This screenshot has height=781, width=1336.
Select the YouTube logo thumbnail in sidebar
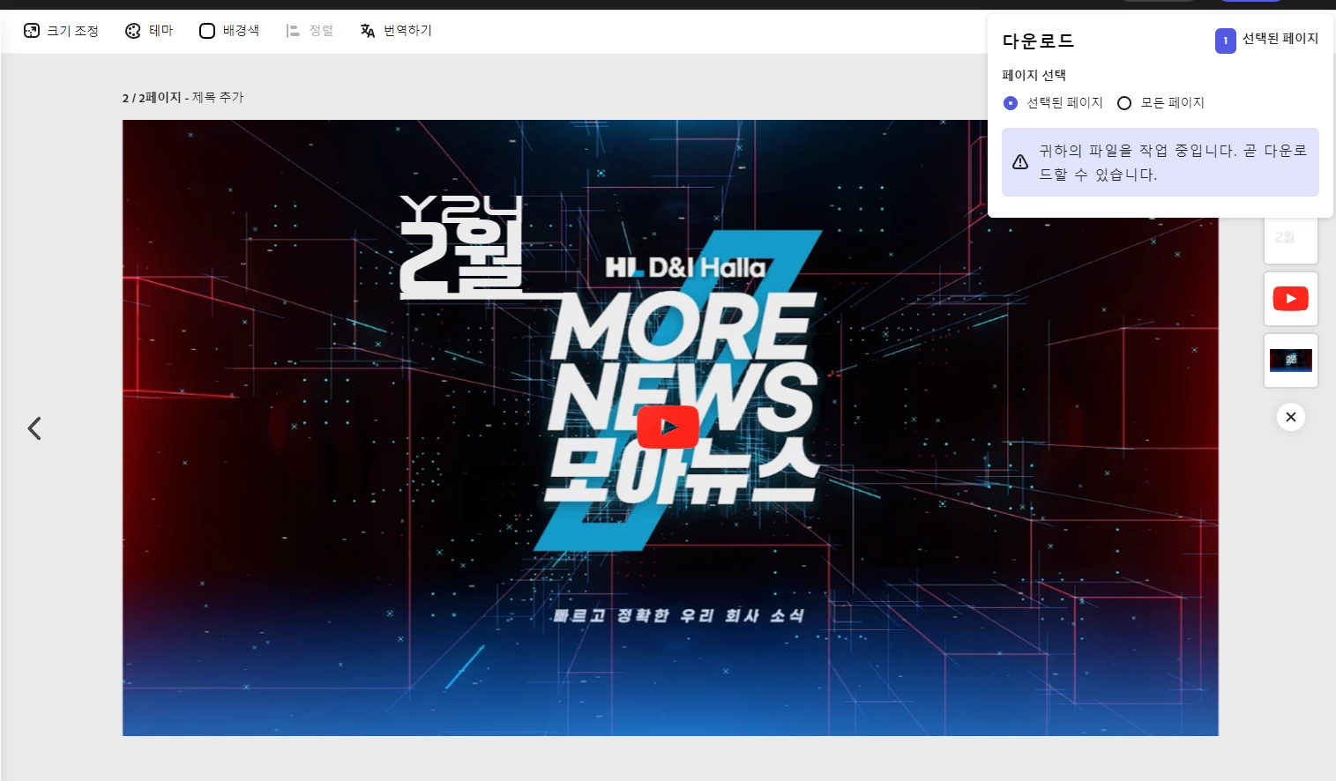point(1291,299)
